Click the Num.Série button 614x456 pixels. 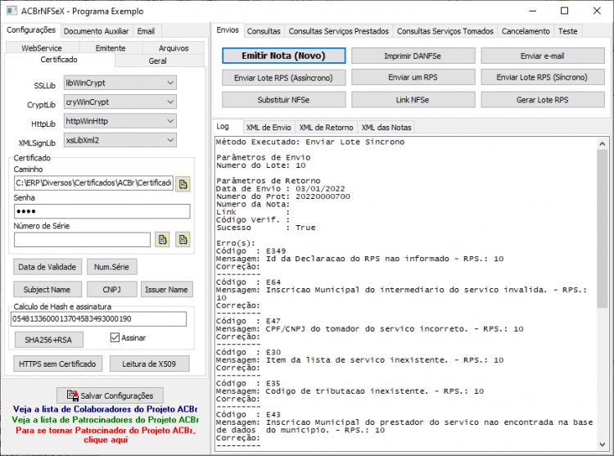pos(111,267)
